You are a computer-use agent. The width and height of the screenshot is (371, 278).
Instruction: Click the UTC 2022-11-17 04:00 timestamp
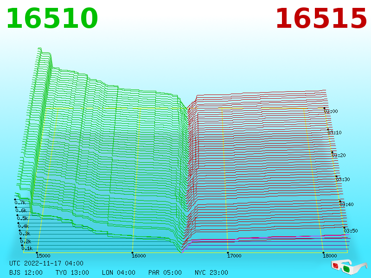tap(46, 263)
